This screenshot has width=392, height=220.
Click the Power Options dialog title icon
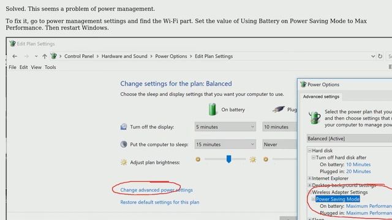coord(303,84)
